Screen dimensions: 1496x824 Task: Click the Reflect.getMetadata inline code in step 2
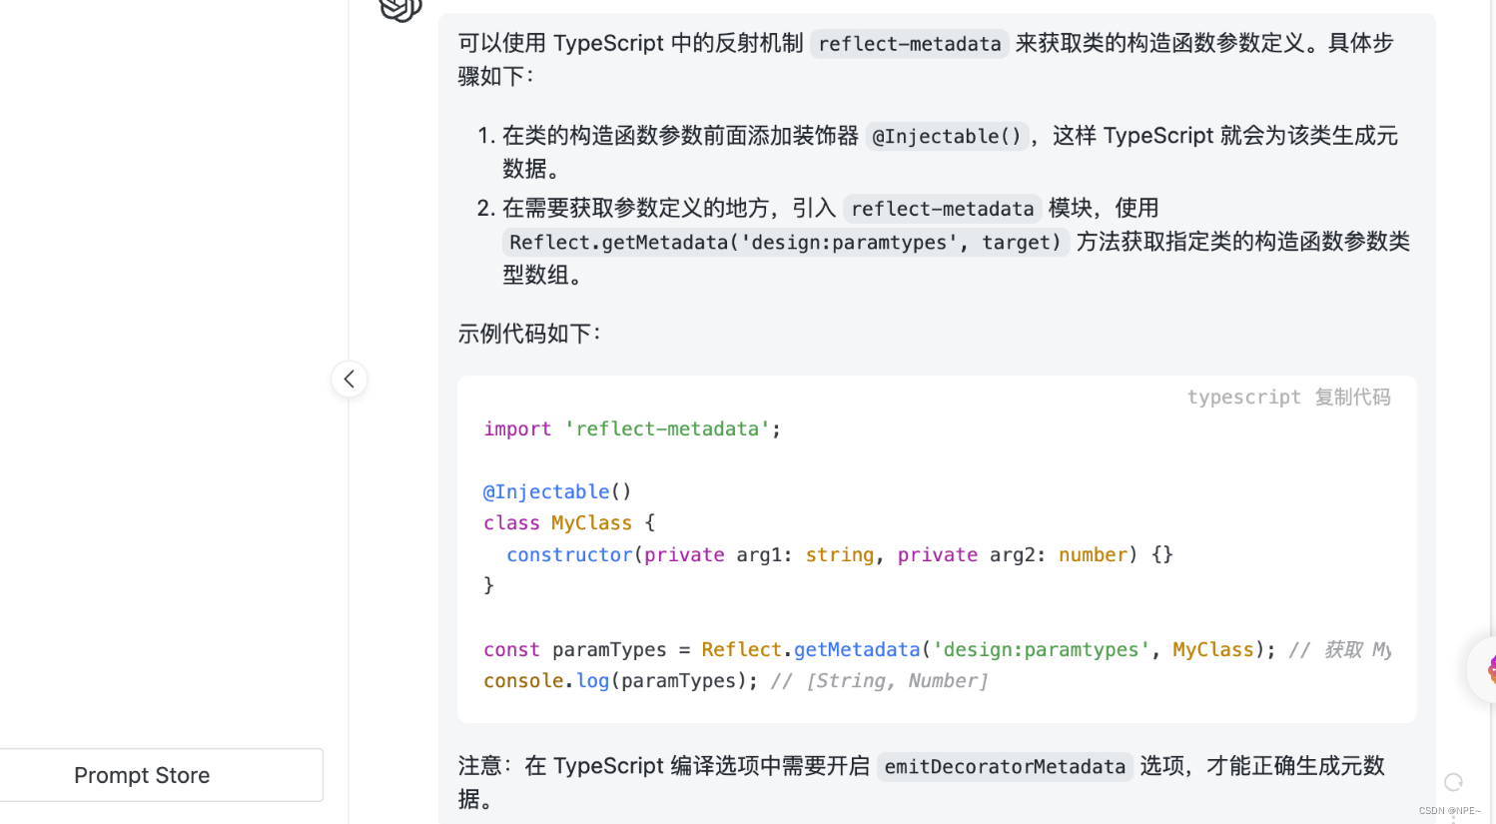pyautogui.click(x=785, y=243)
